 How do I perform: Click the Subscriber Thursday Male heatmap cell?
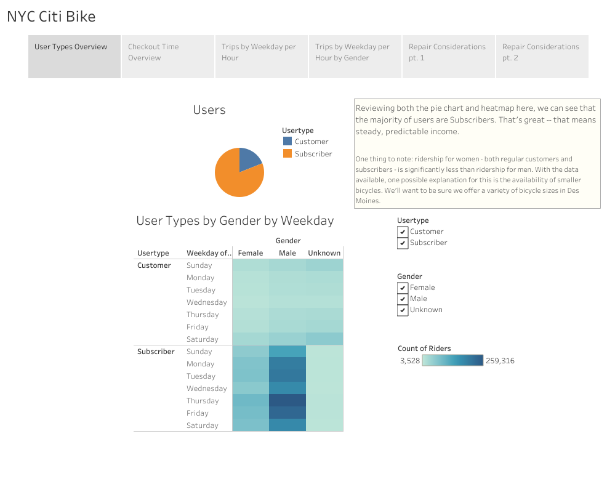pyautogui.click(x=287, y=401)
